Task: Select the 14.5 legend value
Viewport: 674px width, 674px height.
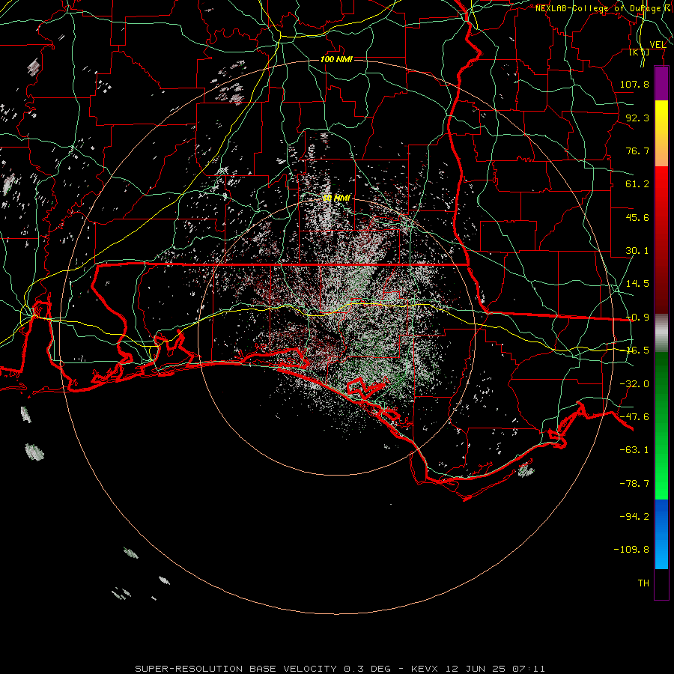Action: coord(637,284)
